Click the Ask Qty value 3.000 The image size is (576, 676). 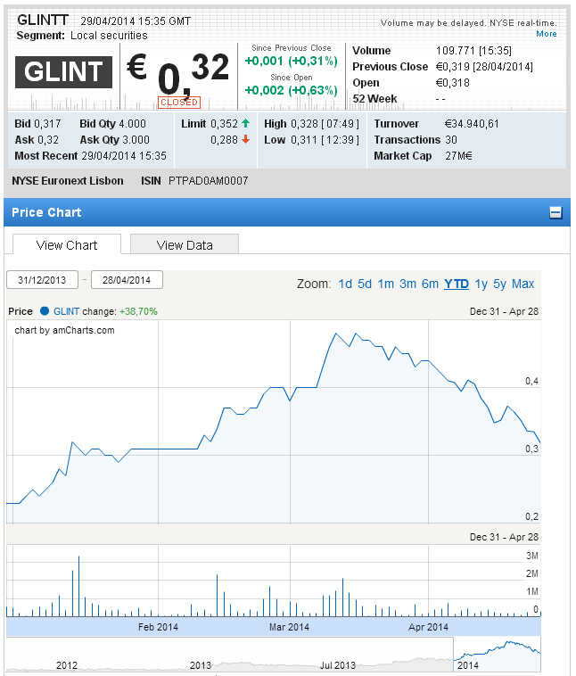pyautogui.click(x=136, y=140)
